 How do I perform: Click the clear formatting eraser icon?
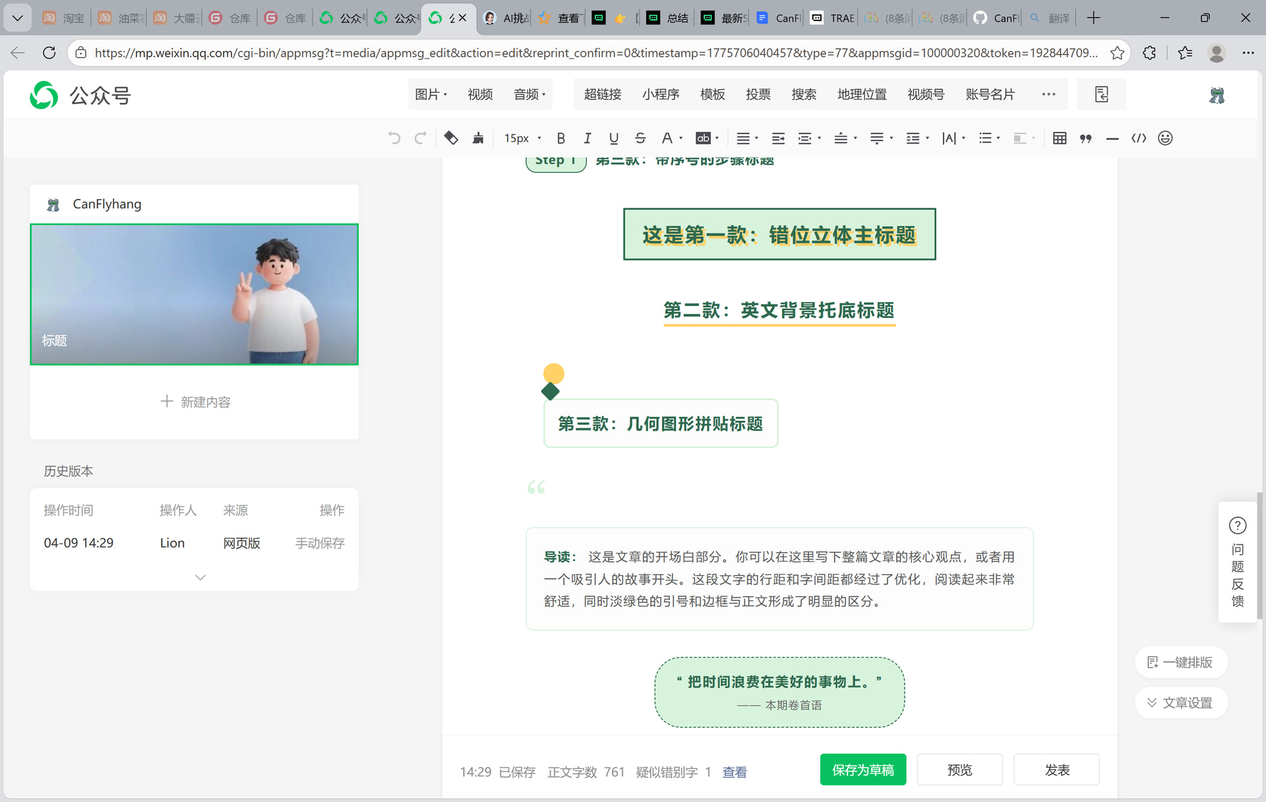click(451, 139)
